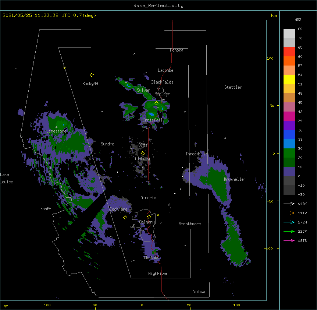Click the Lacombe city label

(x=165, y=70)
